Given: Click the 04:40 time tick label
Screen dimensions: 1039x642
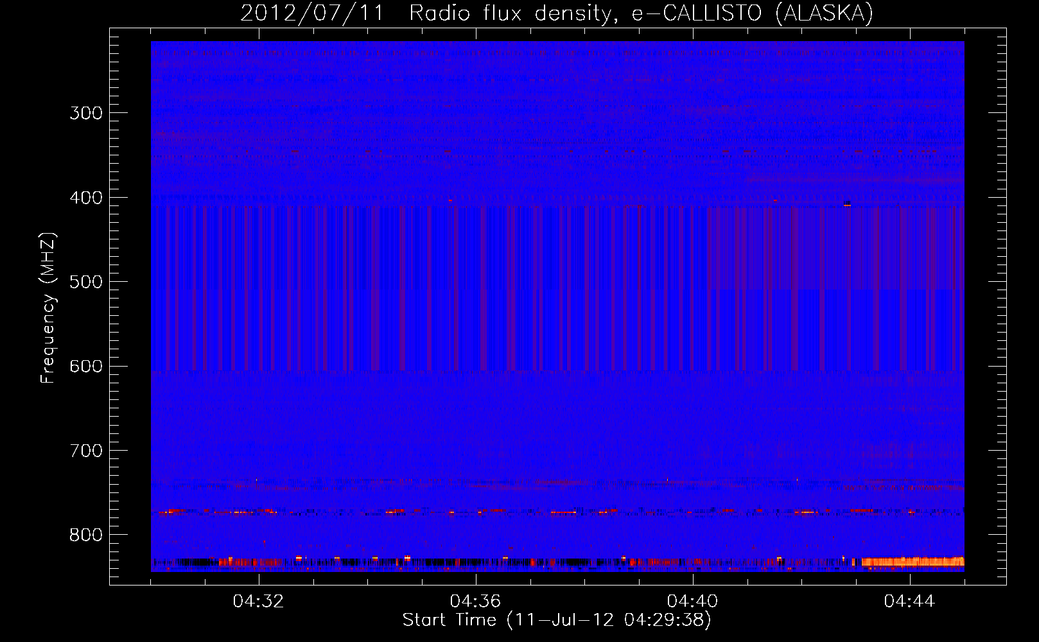Looking at the screenshot, I should pyautogui.click(x=692, y=601).
